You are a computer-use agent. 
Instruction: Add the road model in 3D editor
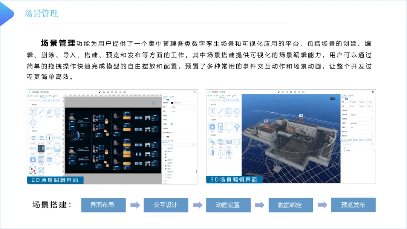(x=220, y=153)
